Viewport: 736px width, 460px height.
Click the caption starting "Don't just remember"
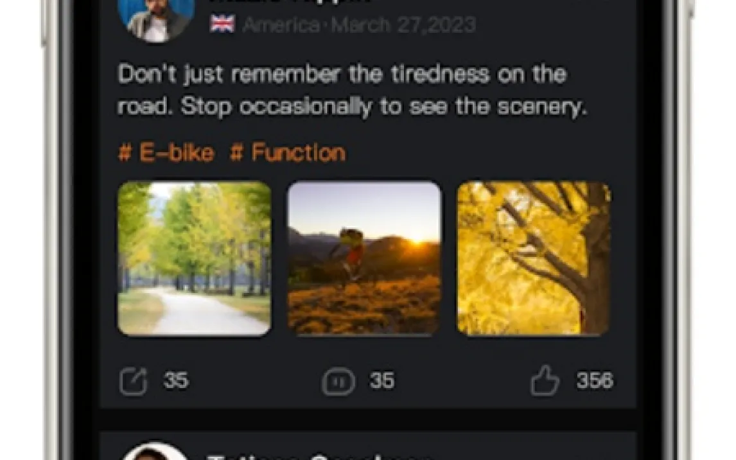tap(352, 90)
